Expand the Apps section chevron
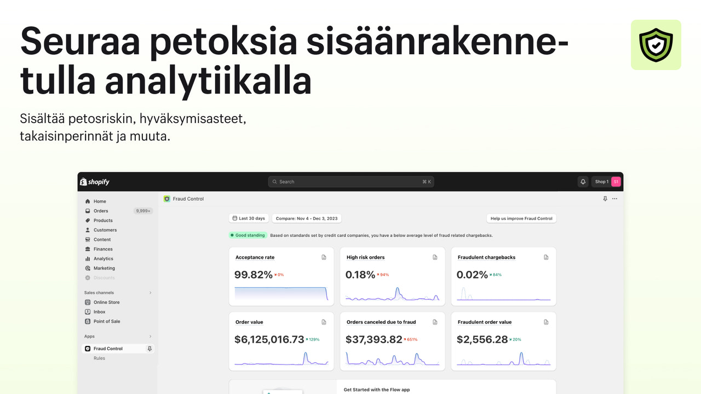This screenshot has width=701, height=394. pos(151,337)
